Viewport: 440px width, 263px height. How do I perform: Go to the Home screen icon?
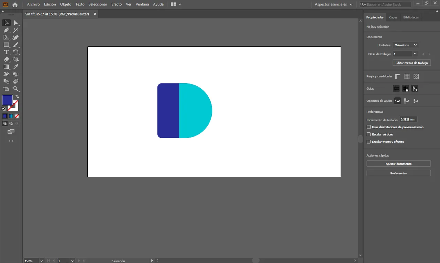click(15, 4)
